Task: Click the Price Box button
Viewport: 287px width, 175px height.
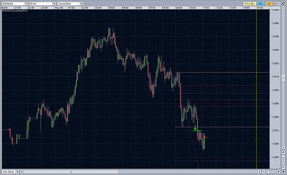Action: [x=250, y=4]
